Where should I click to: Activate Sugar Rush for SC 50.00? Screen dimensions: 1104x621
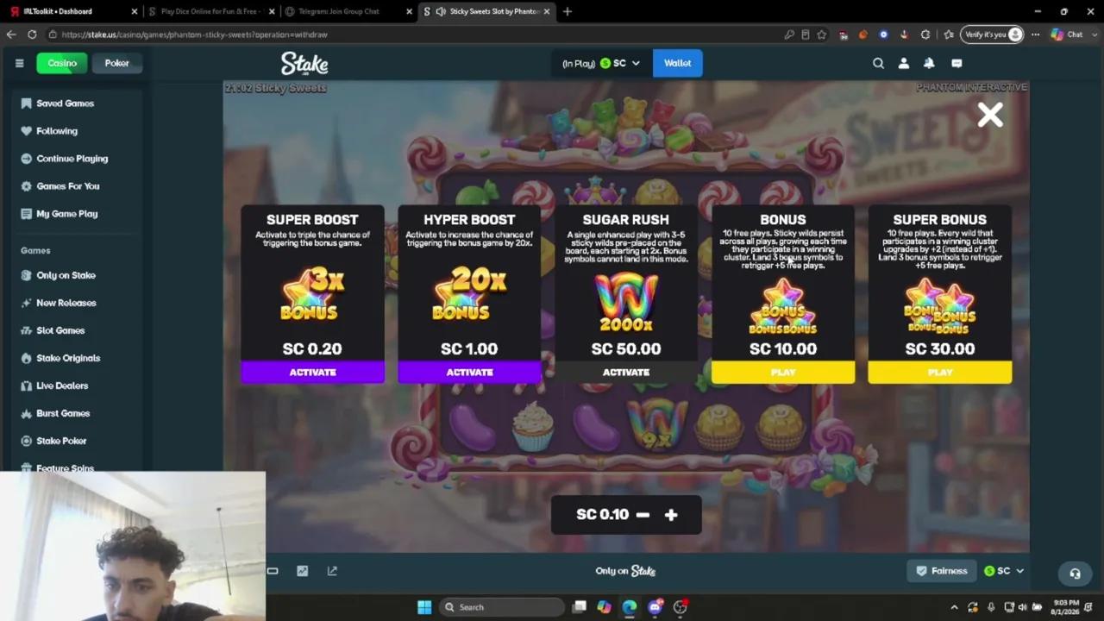coord(626,372)
